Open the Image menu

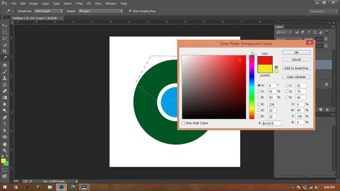pos(33,4)
